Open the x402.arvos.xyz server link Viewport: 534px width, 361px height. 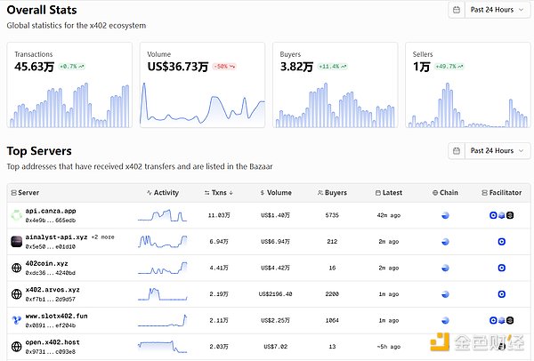pyautogui.click(x=53, y=290)
